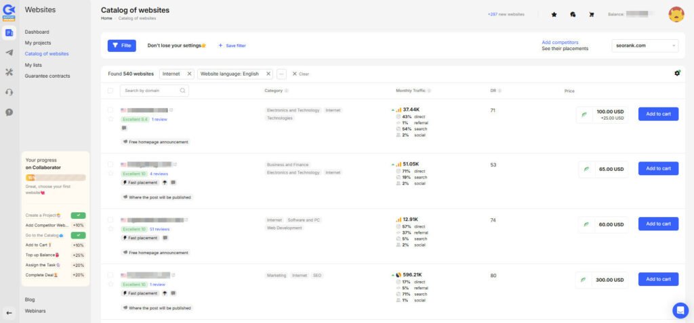694x323 pixels.
Task: Open the Websites section sidebar icon
Action: [x=9, y=32]
